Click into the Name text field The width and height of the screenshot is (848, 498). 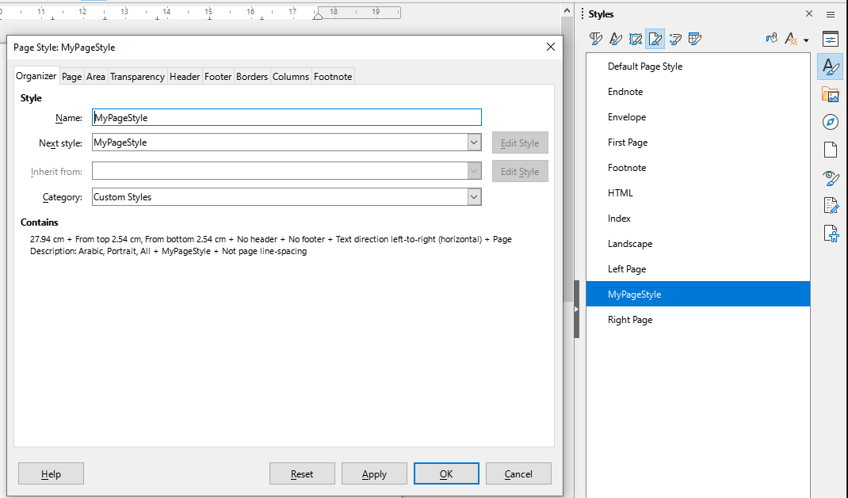[286, 118]
